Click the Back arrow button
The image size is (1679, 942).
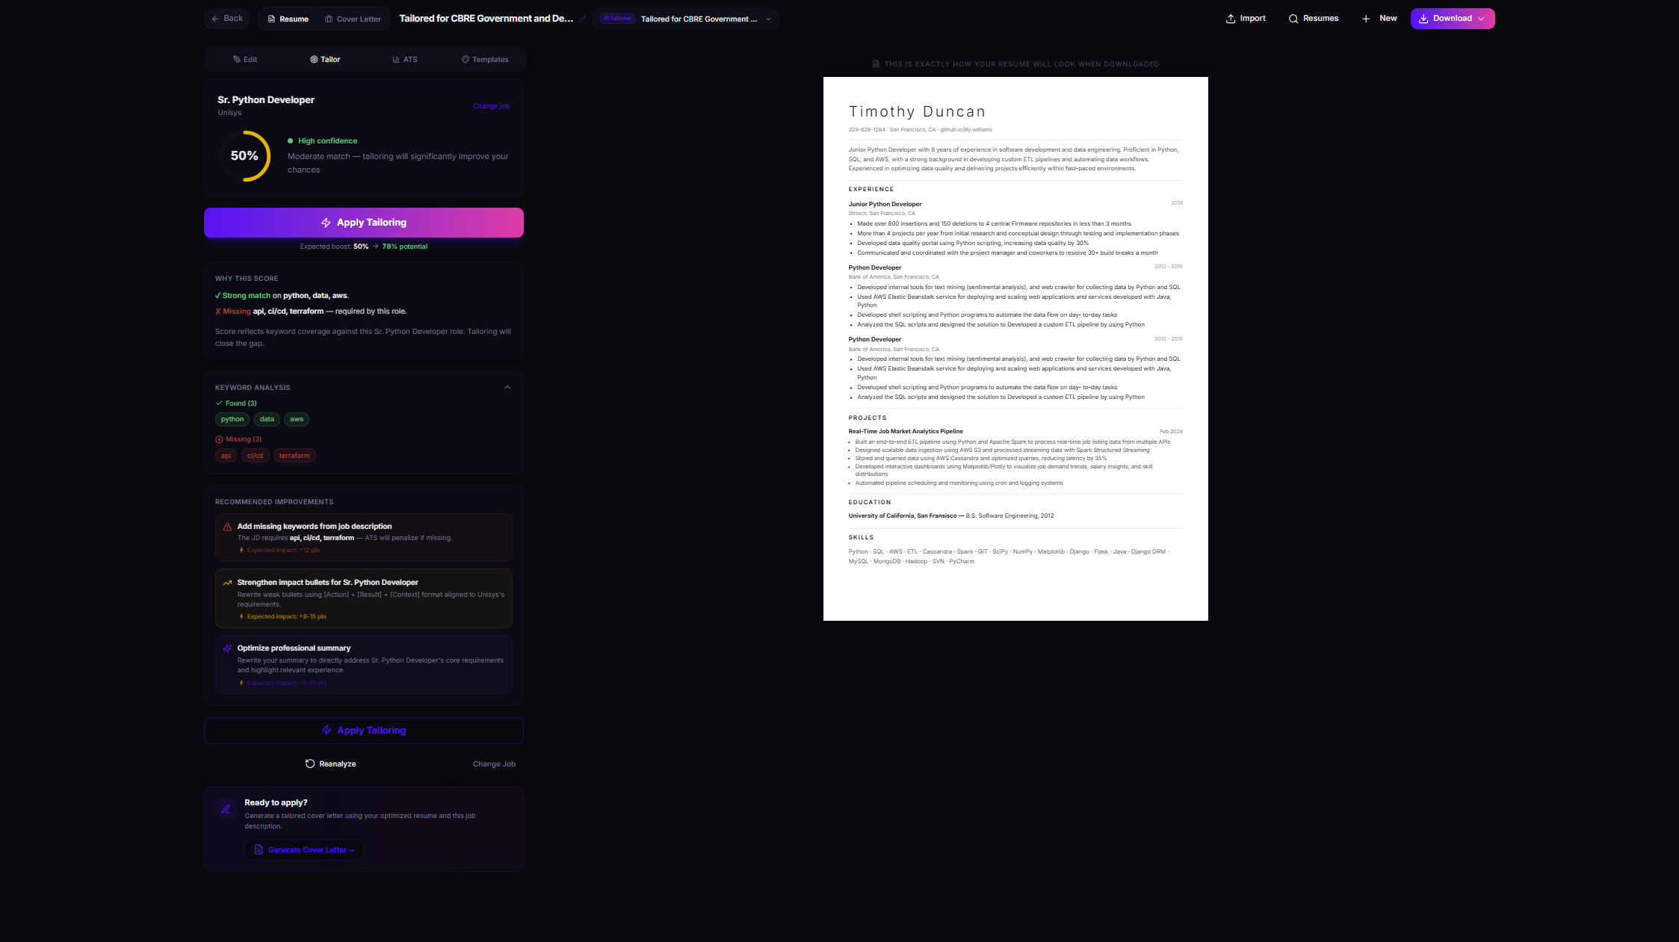pyautogui.click(x=226, y=19)
